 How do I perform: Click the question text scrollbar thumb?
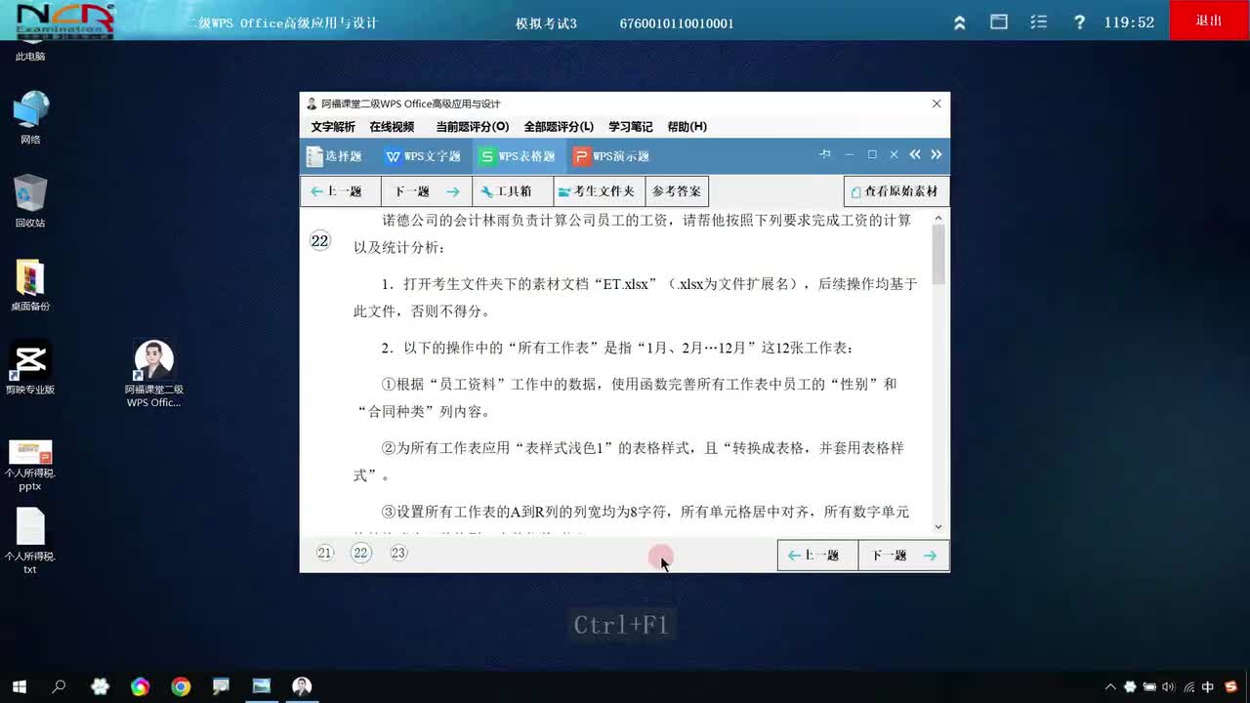938,254
